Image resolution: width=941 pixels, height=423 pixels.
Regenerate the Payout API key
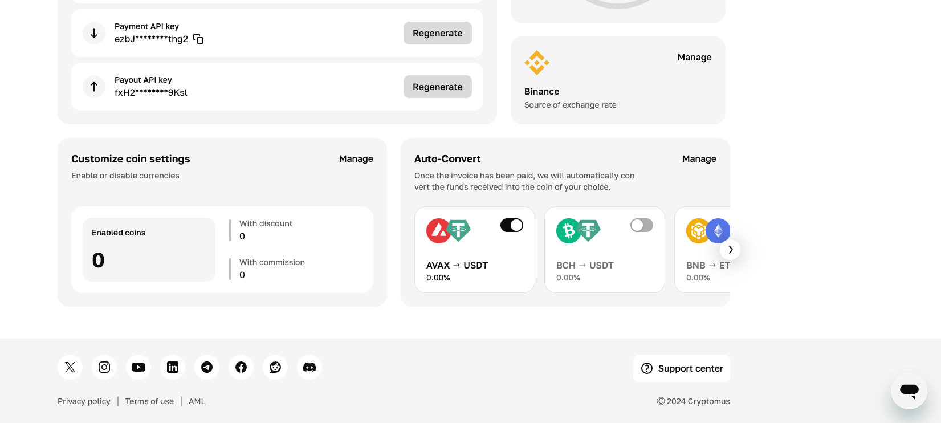click(437, 87)
